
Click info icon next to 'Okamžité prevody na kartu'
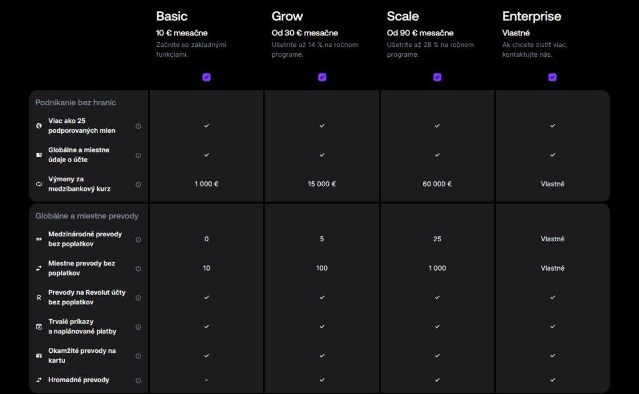pos(139,356)
